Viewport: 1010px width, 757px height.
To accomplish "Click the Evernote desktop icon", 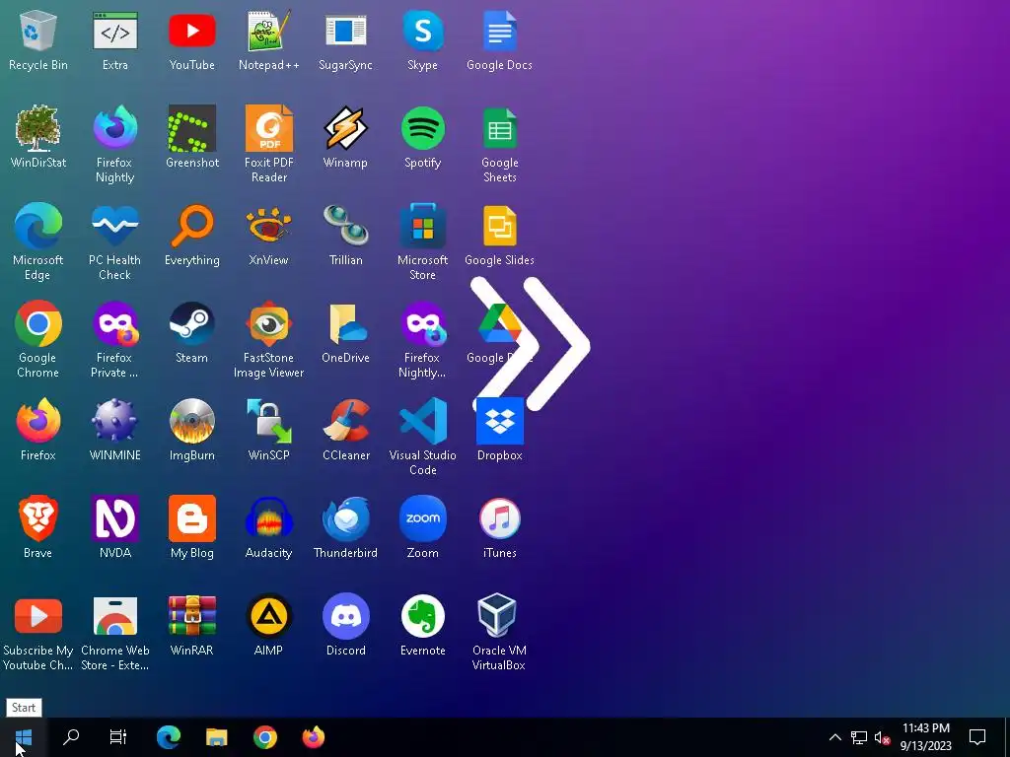I will point(422,616).
